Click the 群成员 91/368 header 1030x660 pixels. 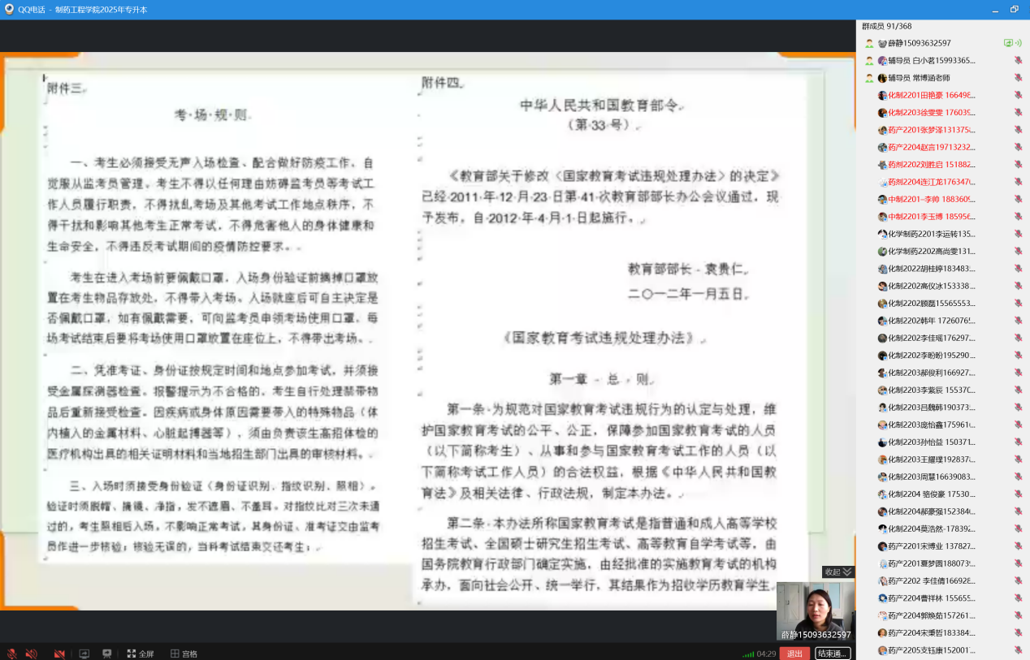[x=886, y=27]
